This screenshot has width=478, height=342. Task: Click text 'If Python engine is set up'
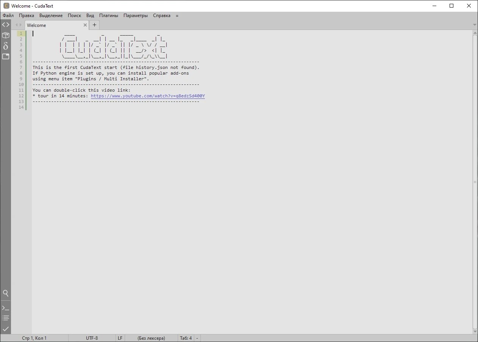(x=67, y=73)
